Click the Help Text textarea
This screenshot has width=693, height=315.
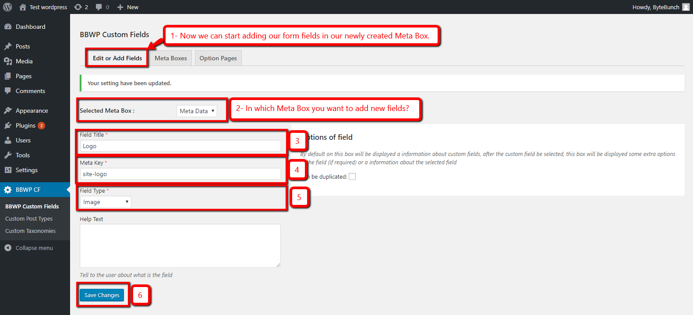[x=180, y=246]
